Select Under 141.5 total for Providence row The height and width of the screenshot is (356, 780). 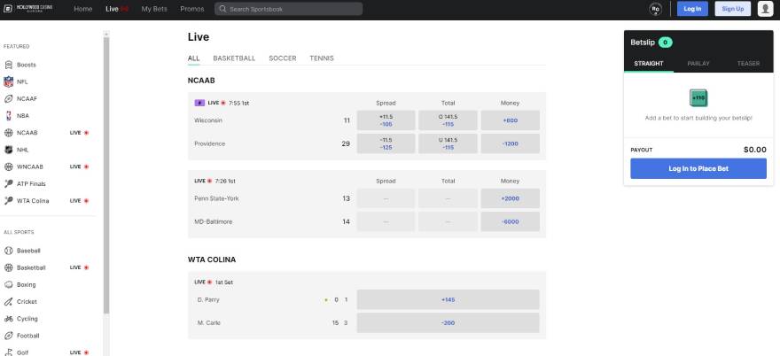pos(448,143)
